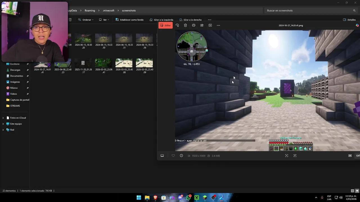Unpin Escritorio with its pin icon
The image size is (360, 202).
(28, 64)
